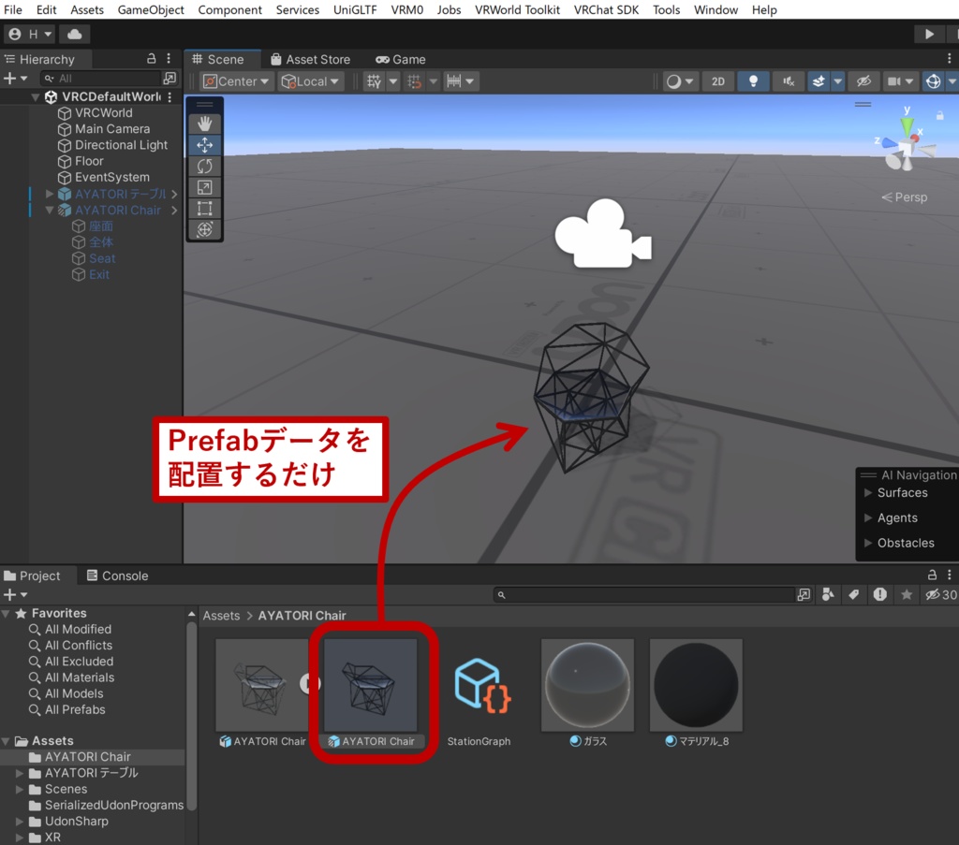Select the ガラス material

click(588, 694)
